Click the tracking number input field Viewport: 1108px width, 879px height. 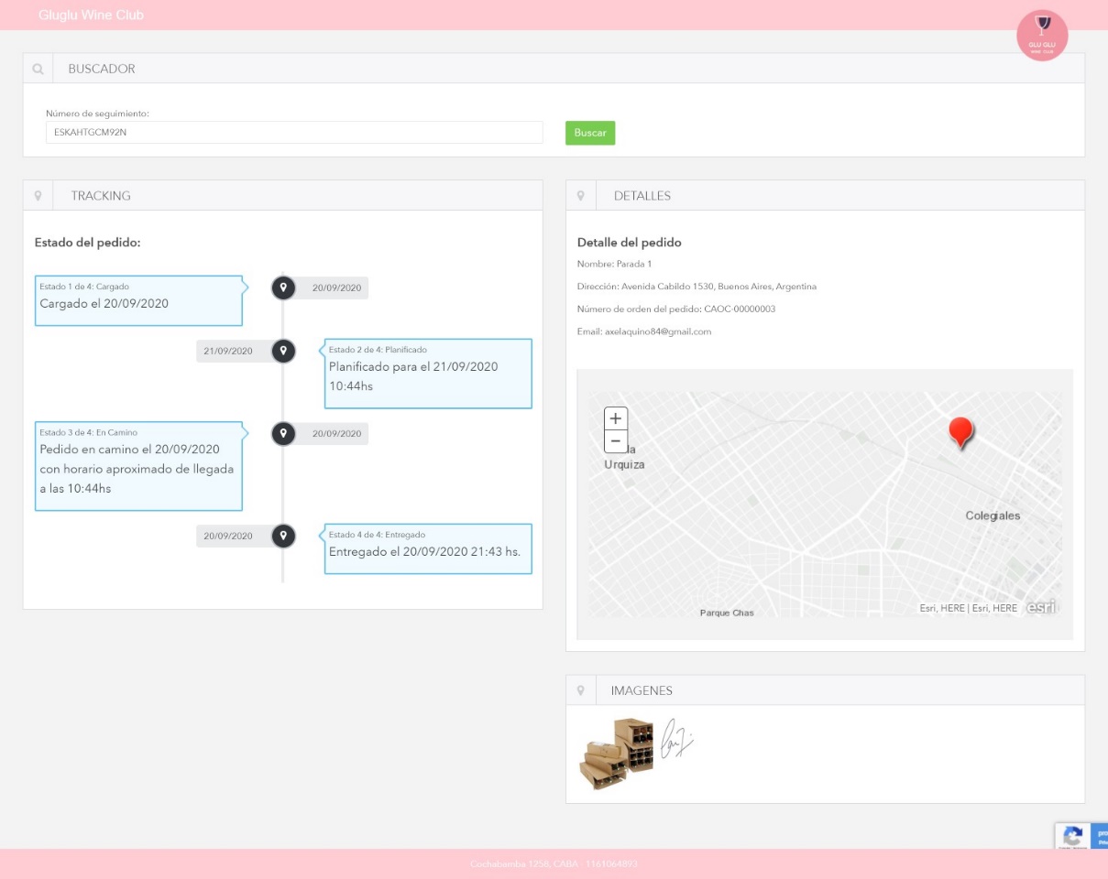pos(294,133)
